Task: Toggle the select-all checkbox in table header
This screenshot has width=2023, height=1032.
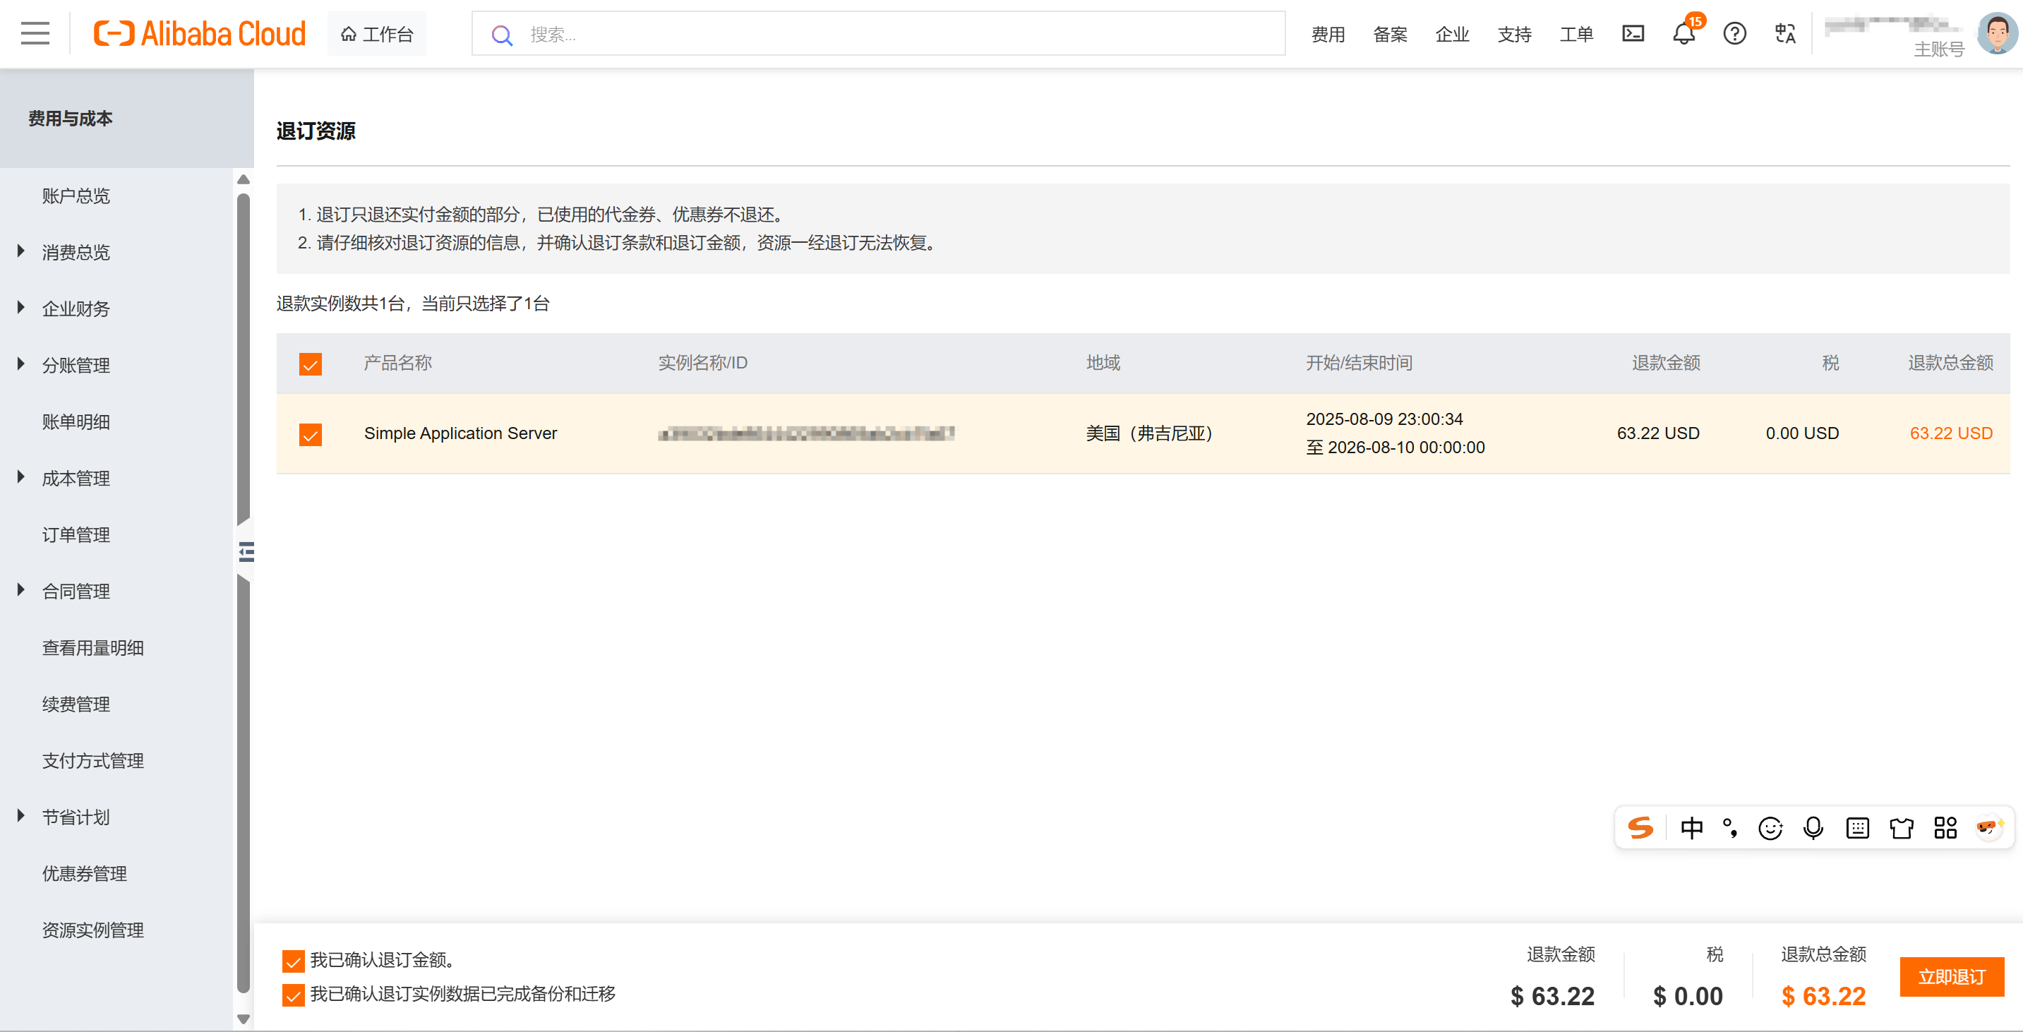Action: (310, 364)
